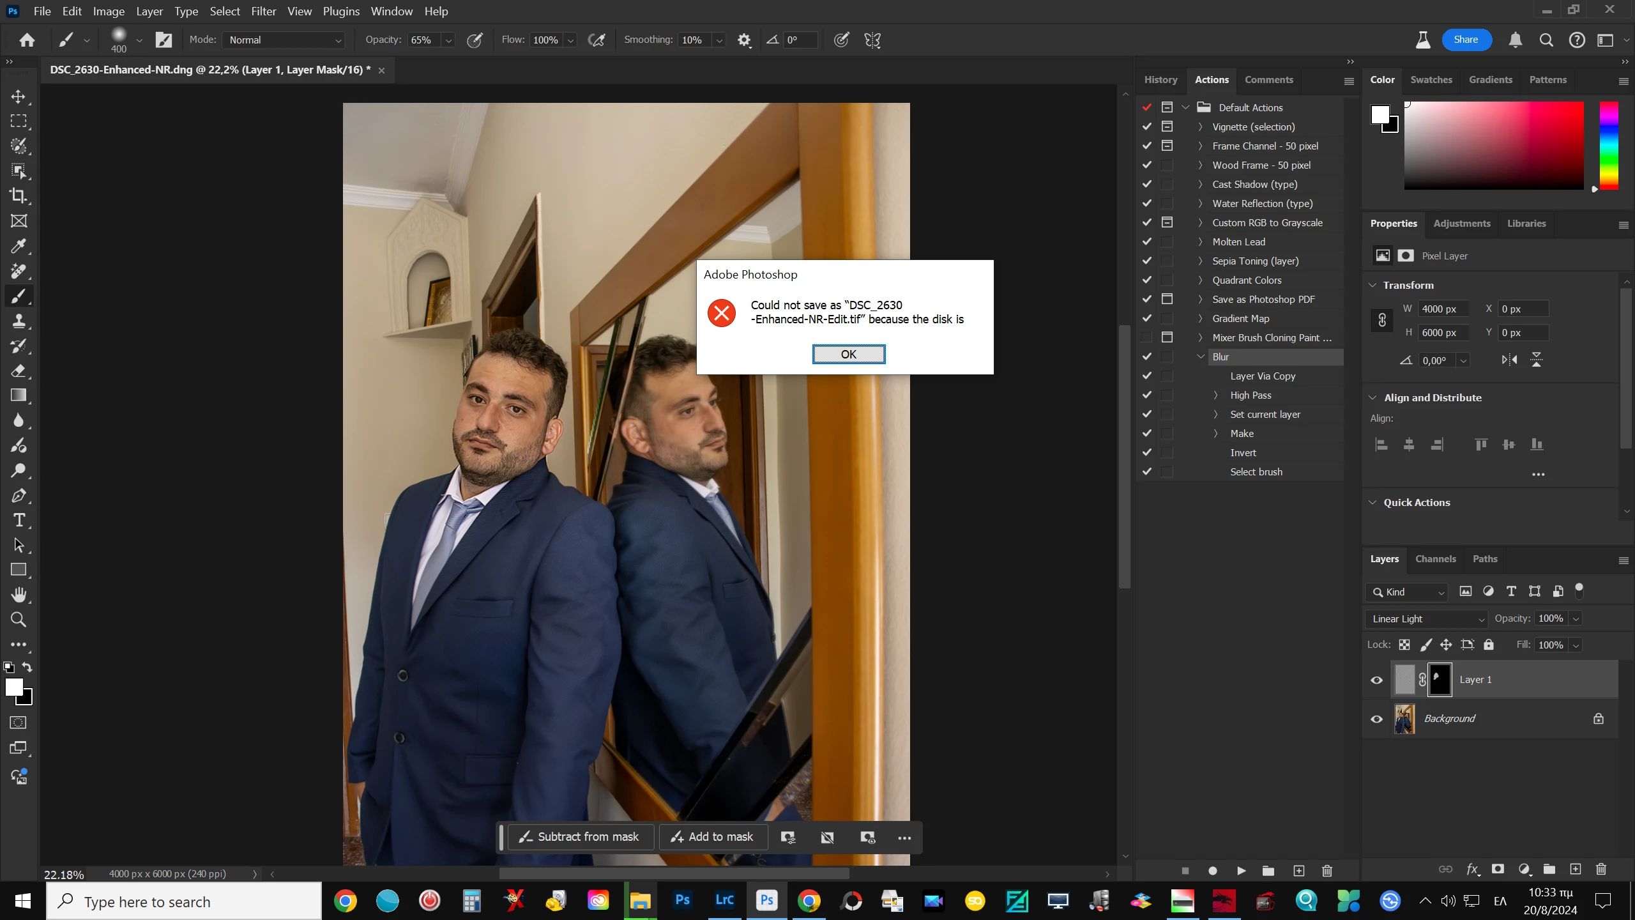Click Flip Horizontal in Transform properties
Image resolution: width=1635 pixels, height=920 pixels.
click(x=1509, y=360)
